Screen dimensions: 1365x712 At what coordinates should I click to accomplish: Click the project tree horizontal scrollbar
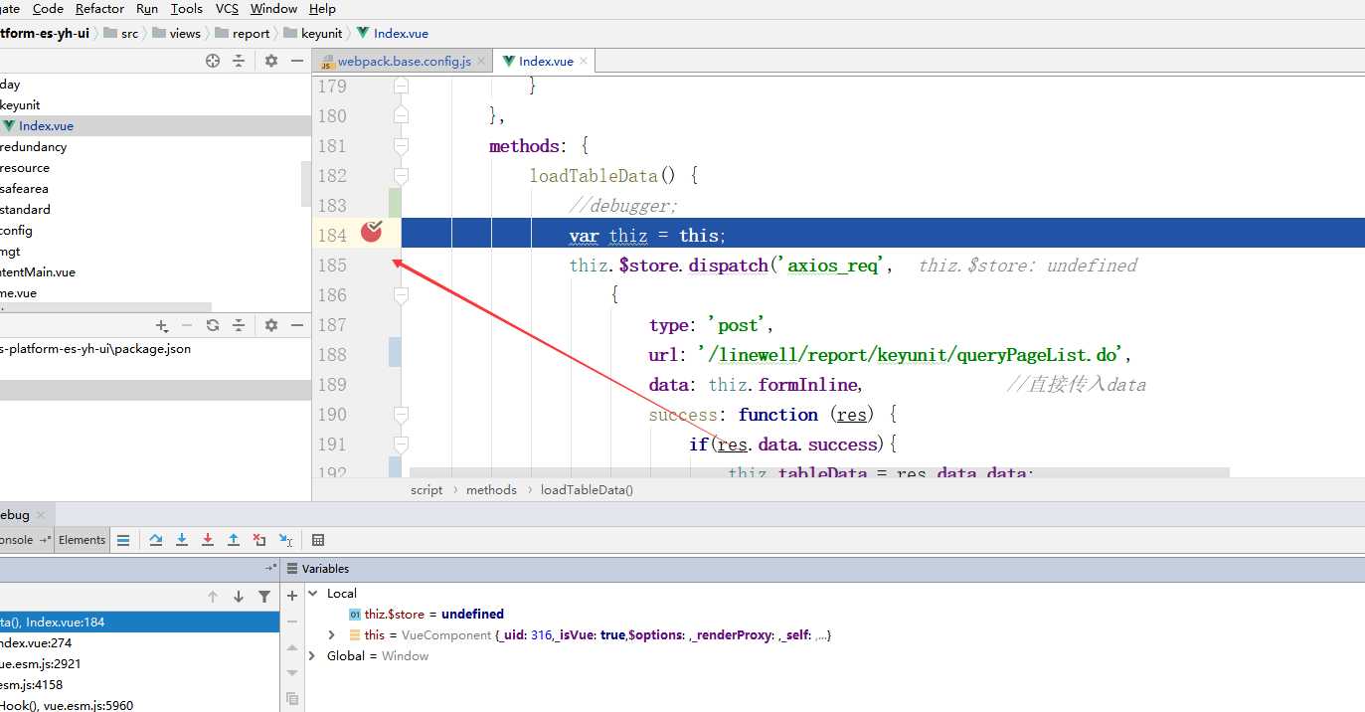pos(105,307)
